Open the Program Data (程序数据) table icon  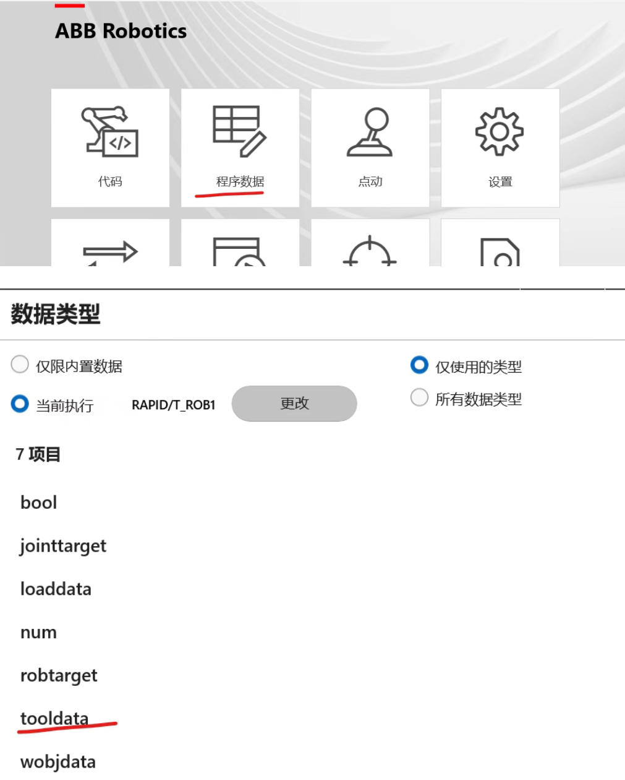pyautogui.click(x=239, y=132)
